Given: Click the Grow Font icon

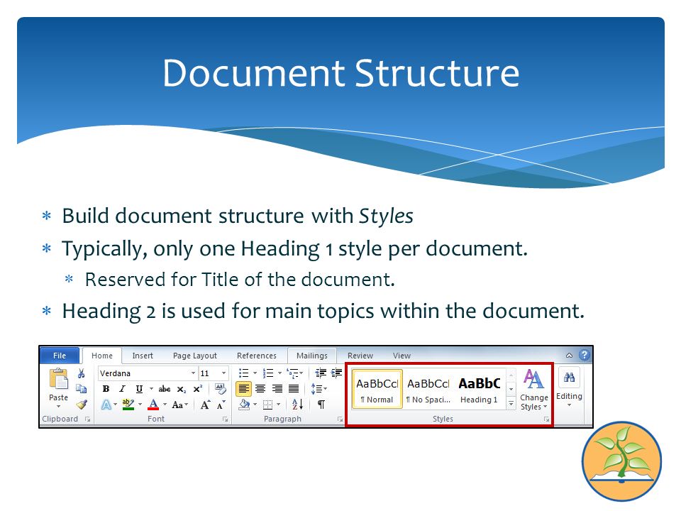Looking at the screenshot, I should 206,405.
